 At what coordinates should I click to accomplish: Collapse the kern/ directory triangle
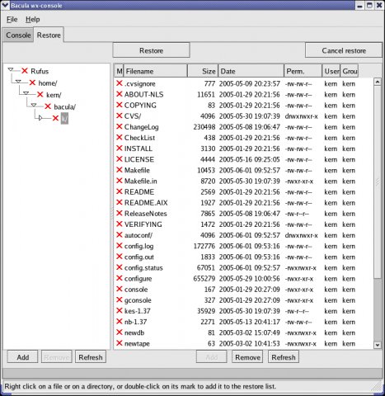coord(26,93)
